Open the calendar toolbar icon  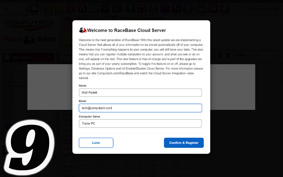pos(94,8)
